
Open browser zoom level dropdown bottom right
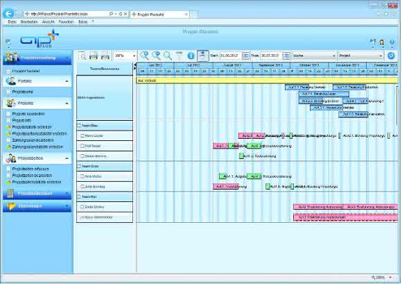(x=390, y=277)
